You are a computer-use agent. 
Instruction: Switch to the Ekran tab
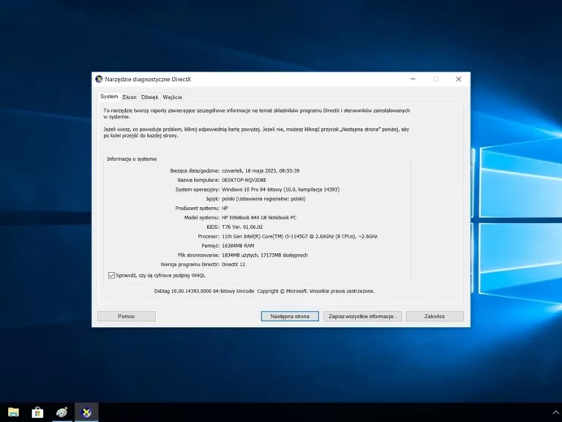130,97
